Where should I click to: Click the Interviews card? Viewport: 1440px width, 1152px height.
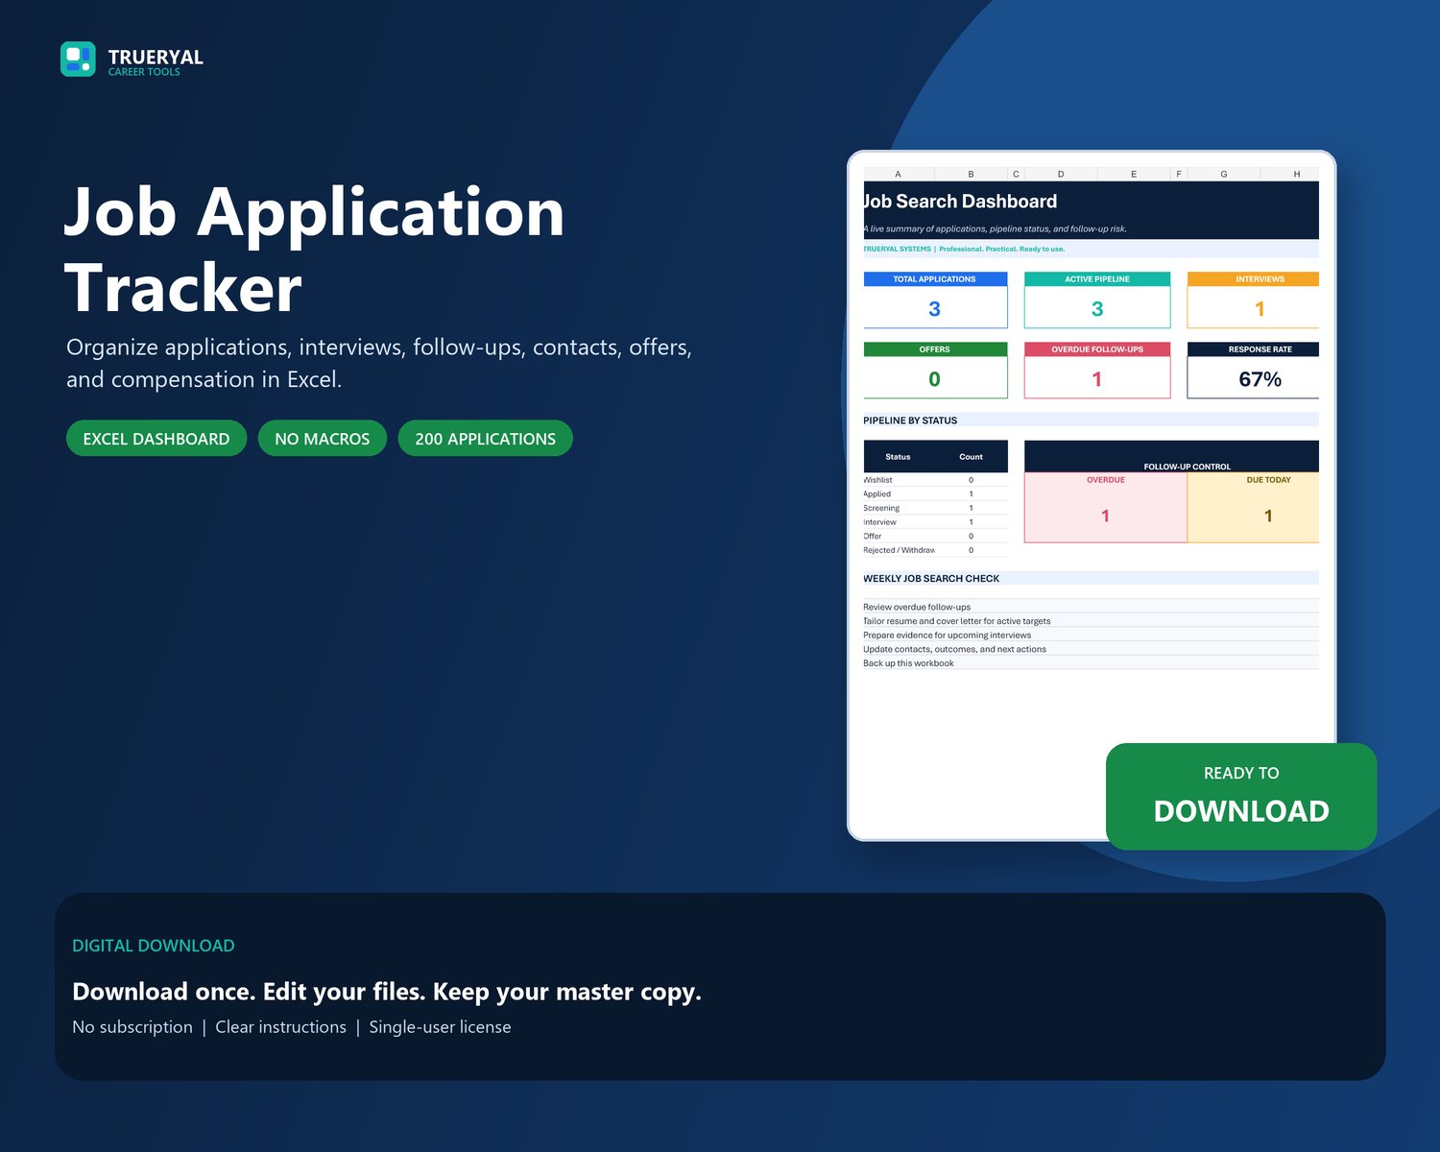(x=1254, y=300)
